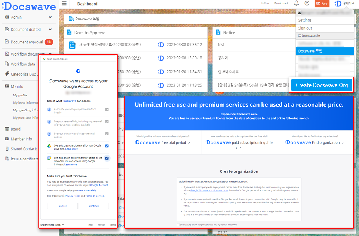Screen dimensions: 359x236
Task: Click the Docswave logo at top left
Action: (29, 6)
